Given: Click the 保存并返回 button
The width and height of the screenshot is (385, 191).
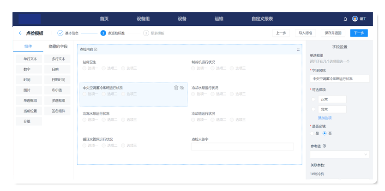Looking at the screenshot, I should point(332,33).
